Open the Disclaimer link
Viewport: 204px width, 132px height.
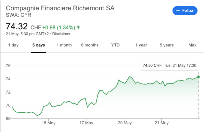click(61, 34)
